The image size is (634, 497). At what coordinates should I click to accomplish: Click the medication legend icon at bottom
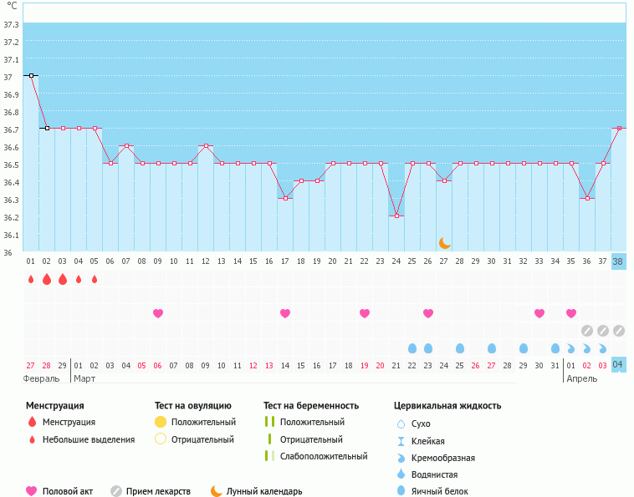point(116,491)
